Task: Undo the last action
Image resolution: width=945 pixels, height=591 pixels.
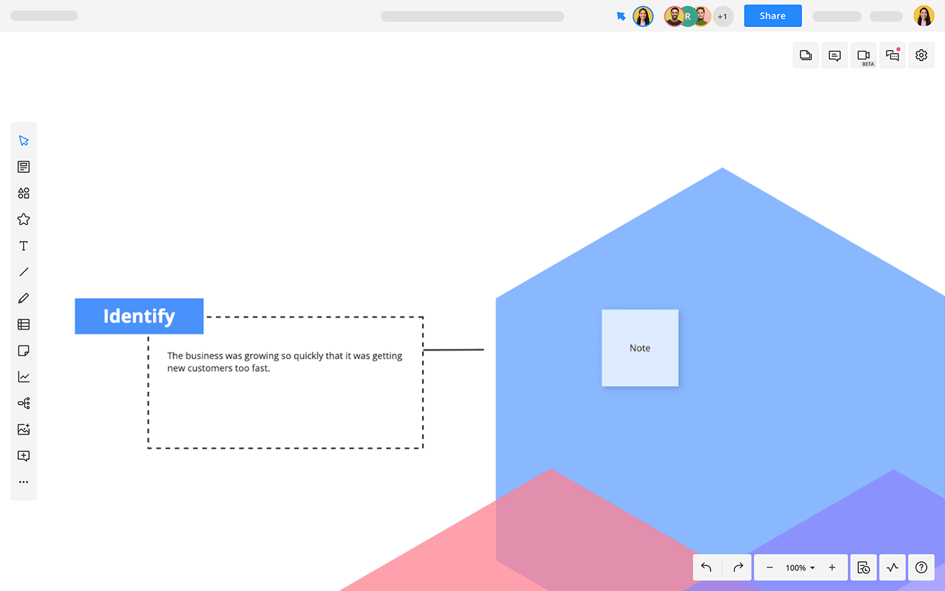Action: pyautogui.click(x=707, y=567)
